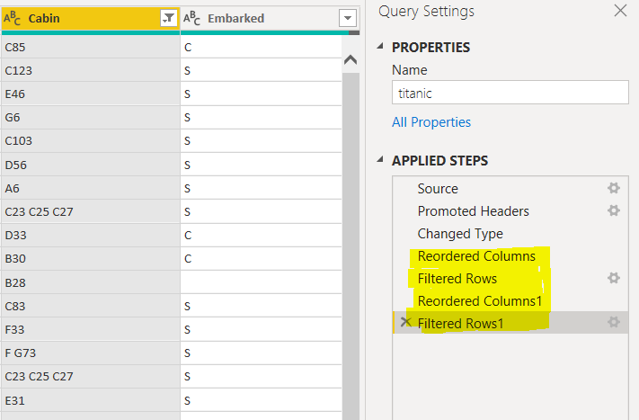The width and height of the screenshot is (639, 420).
Task: Open settings gear for Promoted Headers step
Action: (x=614, y=210)
